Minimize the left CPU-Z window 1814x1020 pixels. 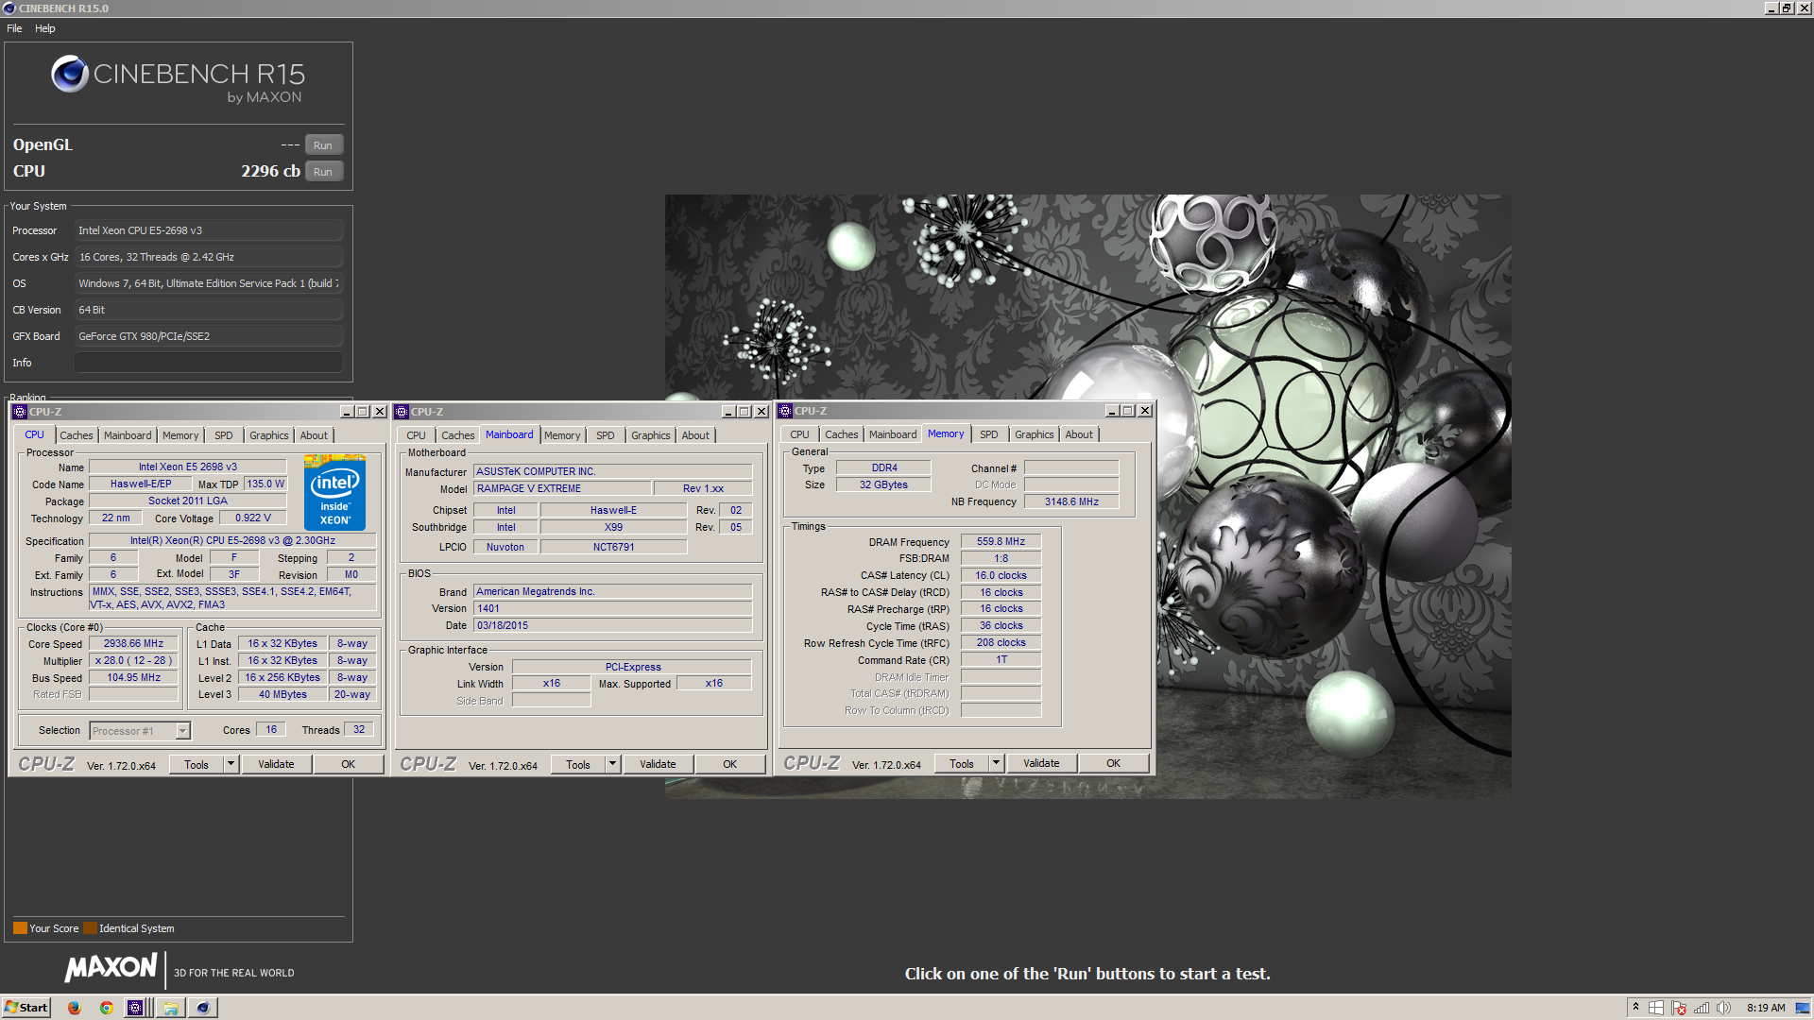[x=346, y=412]
